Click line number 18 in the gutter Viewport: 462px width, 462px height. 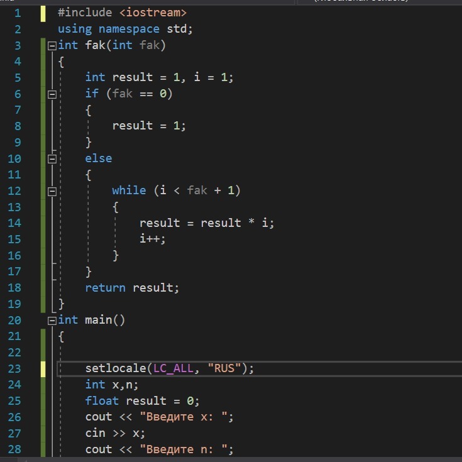[14, 288]
